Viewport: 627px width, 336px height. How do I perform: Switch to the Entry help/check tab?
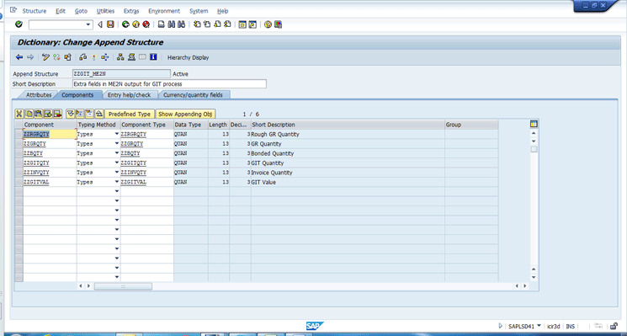coord(129,95)
